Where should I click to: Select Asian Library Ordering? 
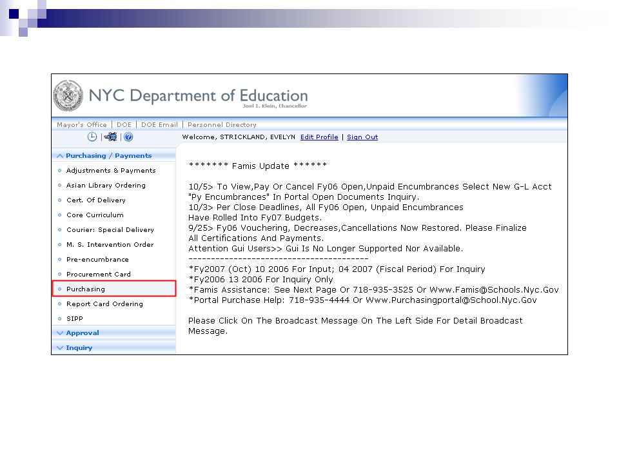[106, 185]
